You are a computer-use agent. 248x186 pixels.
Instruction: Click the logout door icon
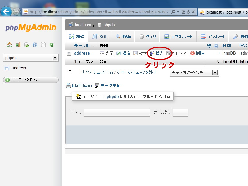click(18, 45)
